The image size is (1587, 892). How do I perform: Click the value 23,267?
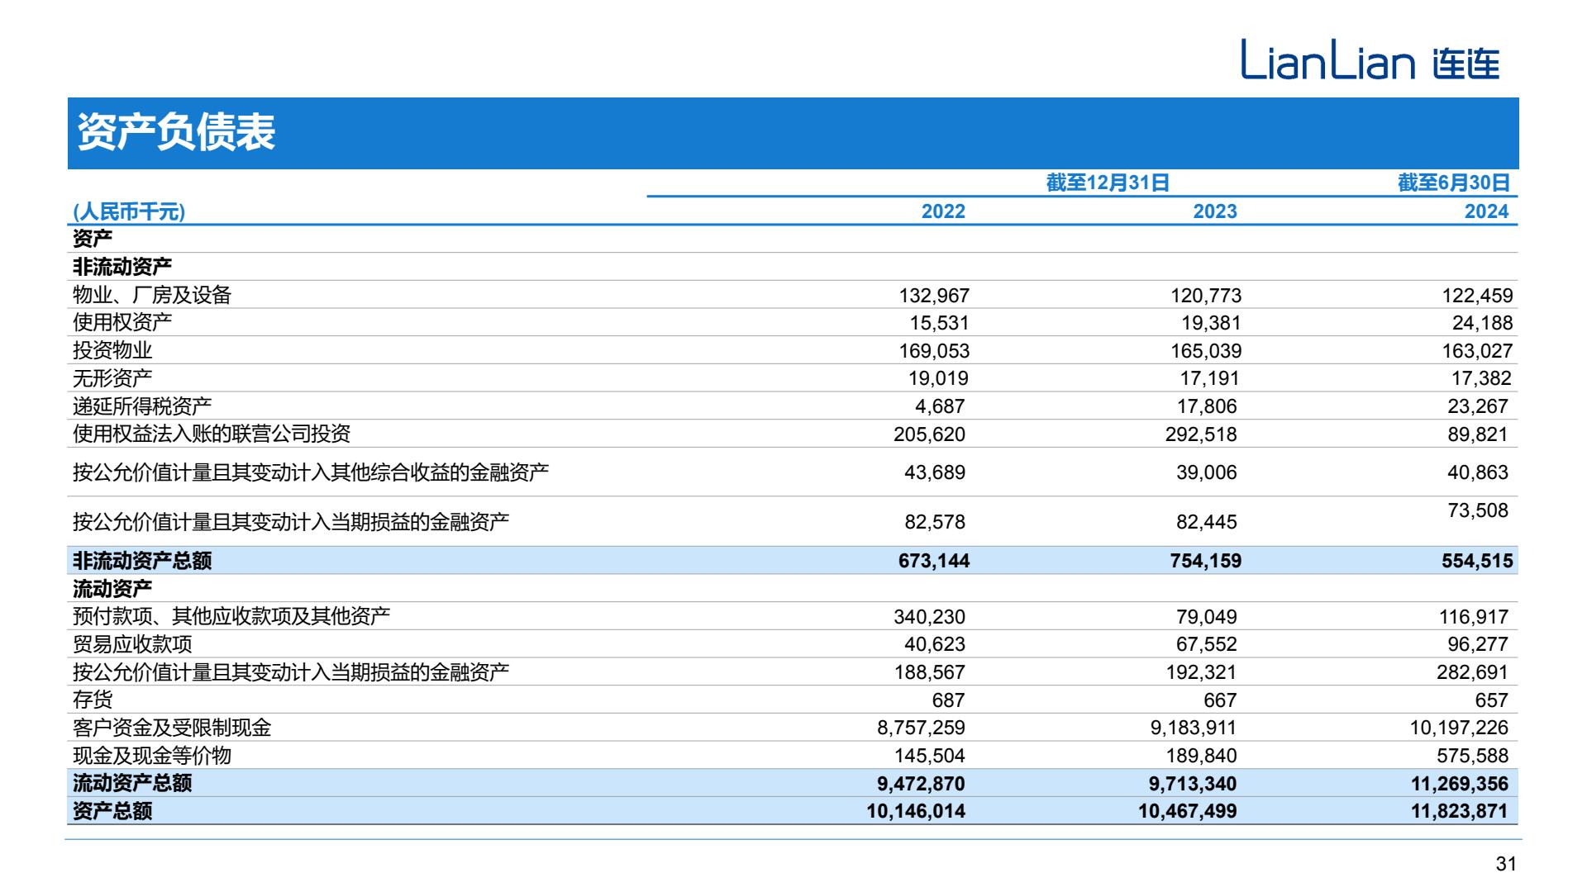[1478, 406]
